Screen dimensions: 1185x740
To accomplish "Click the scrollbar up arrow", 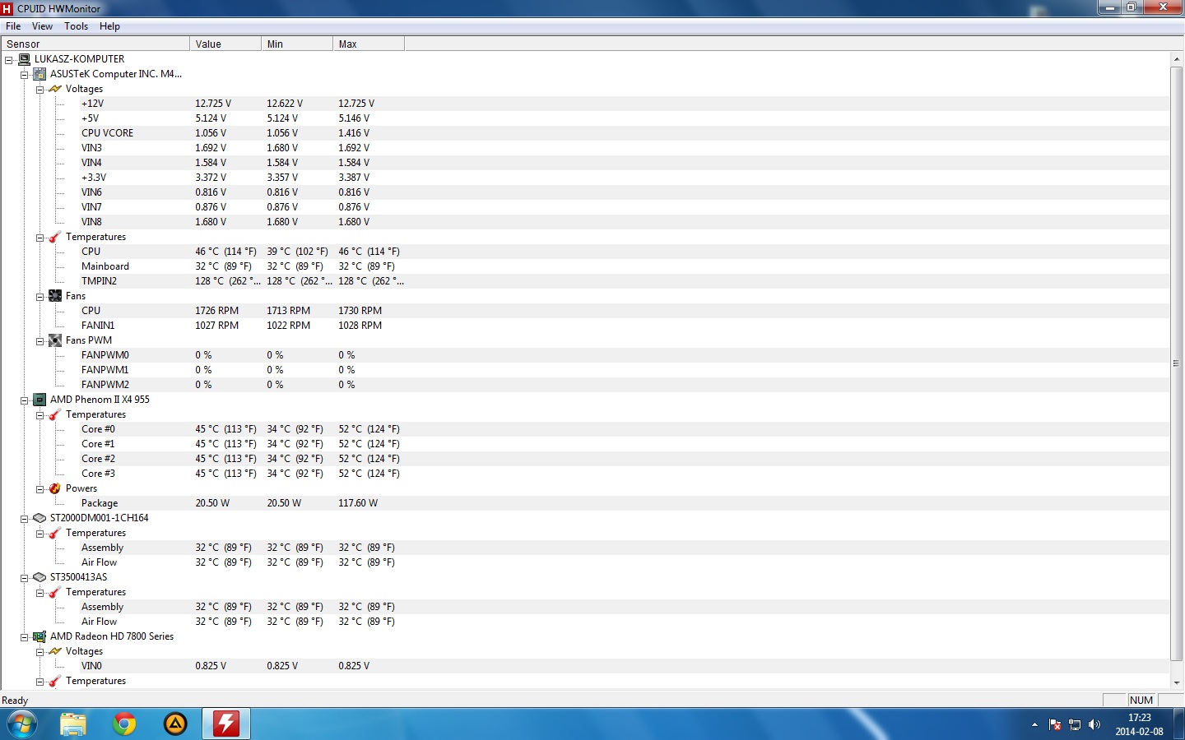I will 1176,59.
